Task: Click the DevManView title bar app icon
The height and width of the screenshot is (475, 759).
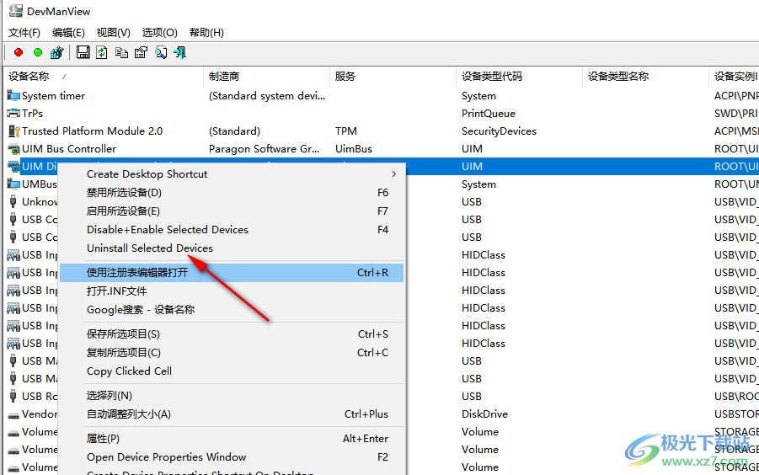Action: tap(15, 11)
